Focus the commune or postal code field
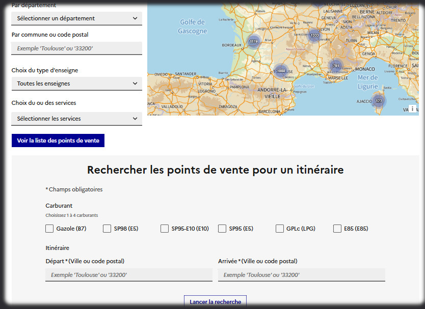Image resolution: width=425 pixels, height=309 pixels. click(76, 48)
